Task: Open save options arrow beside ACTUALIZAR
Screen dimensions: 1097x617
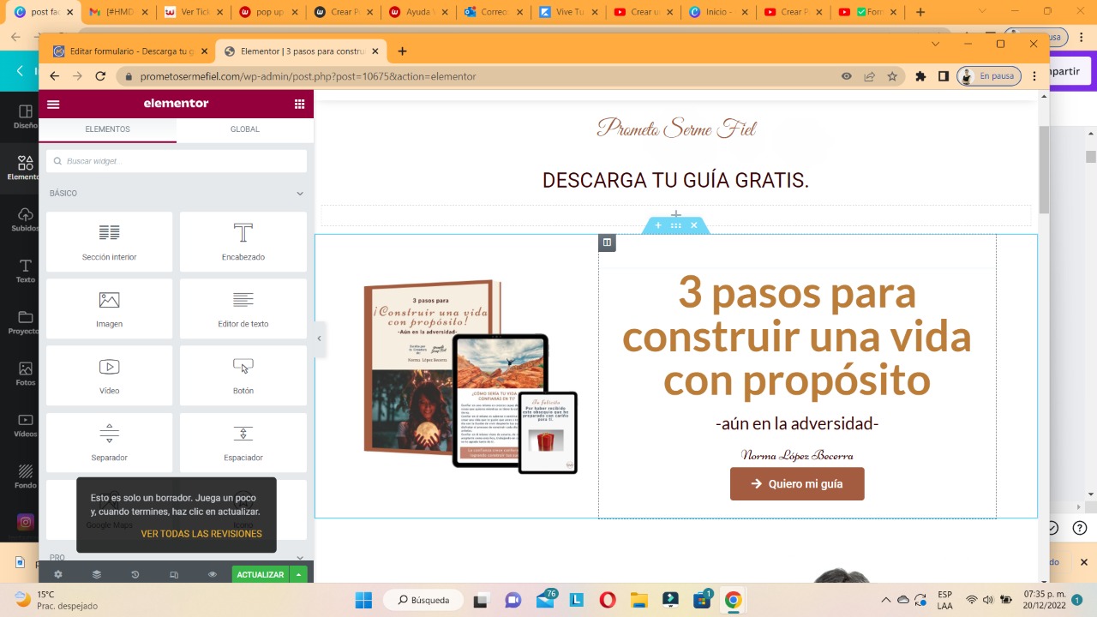Action: [x=298, y=574]
